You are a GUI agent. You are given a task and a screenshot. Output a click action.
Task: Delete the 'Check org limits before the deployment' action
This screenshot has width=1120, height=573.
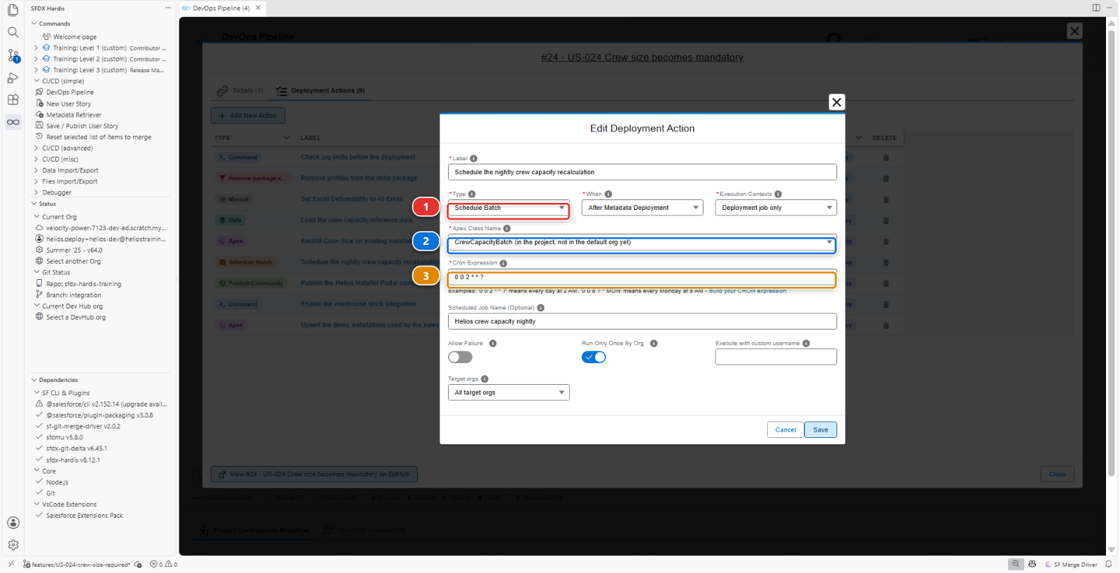click(885, 157)
